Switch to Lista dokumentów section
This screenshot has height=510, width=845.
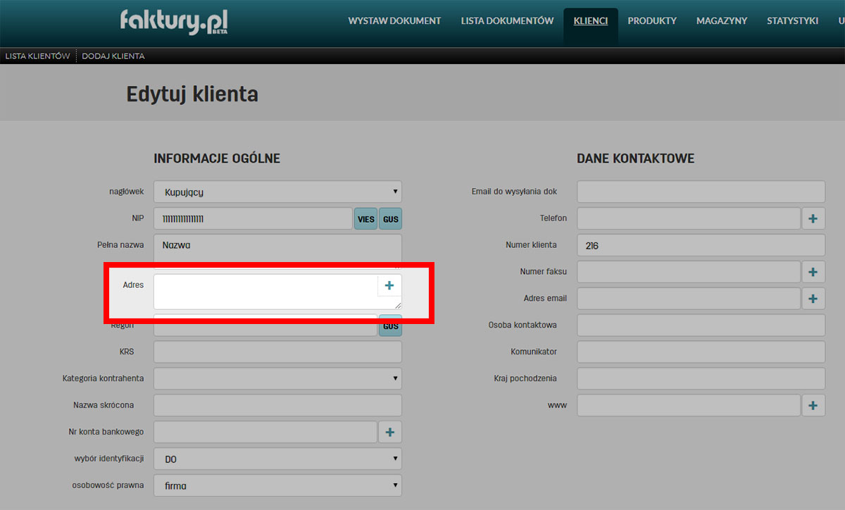507,21
